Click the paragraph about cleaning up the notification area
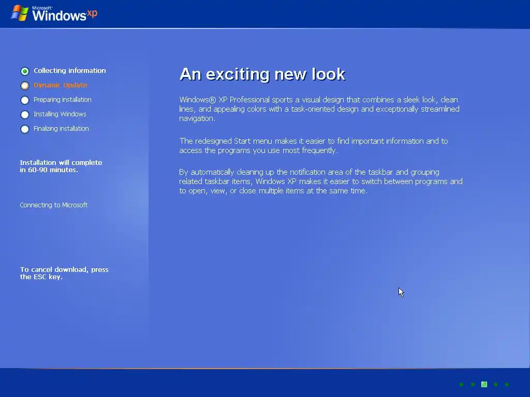Viewport: 530px width, 397px height. click(321, 181)
